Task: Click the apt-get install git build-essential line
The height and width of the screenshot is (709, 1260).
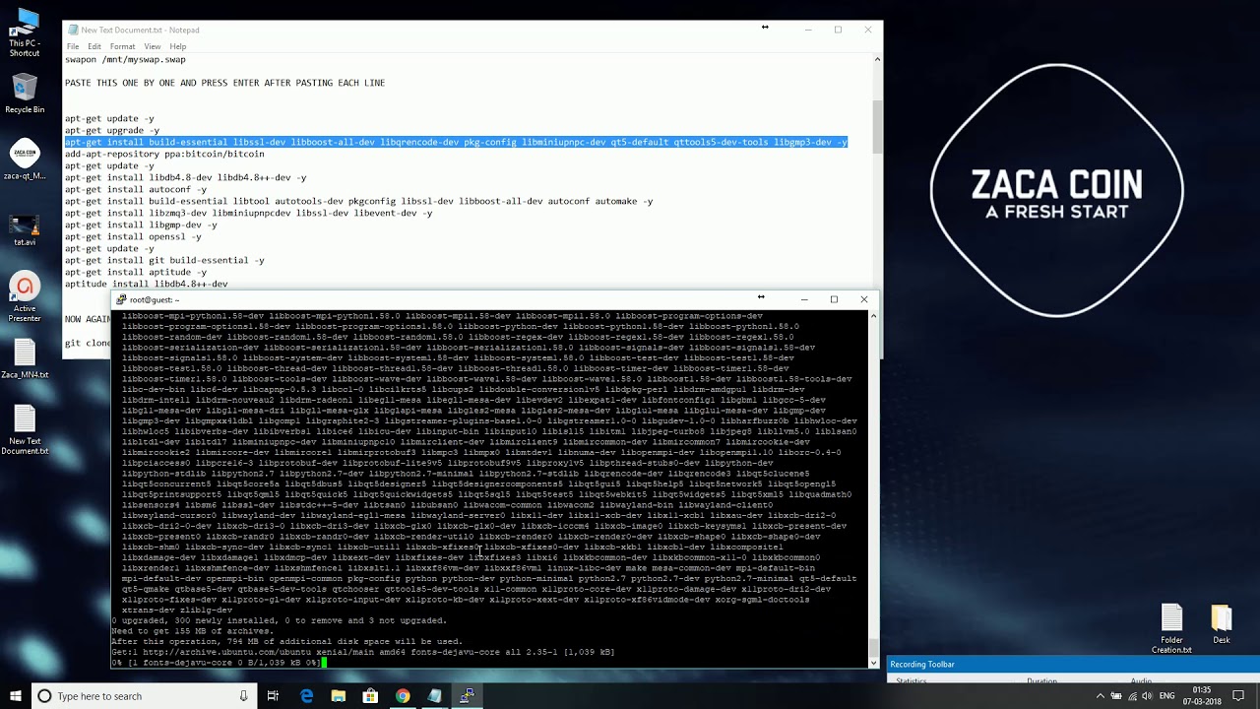Action: [164, 260]
